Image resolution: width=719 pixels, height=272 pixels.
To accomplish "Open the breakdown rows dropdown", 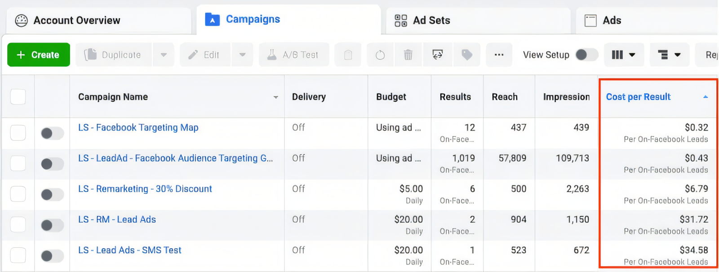I will click(669, 55).
